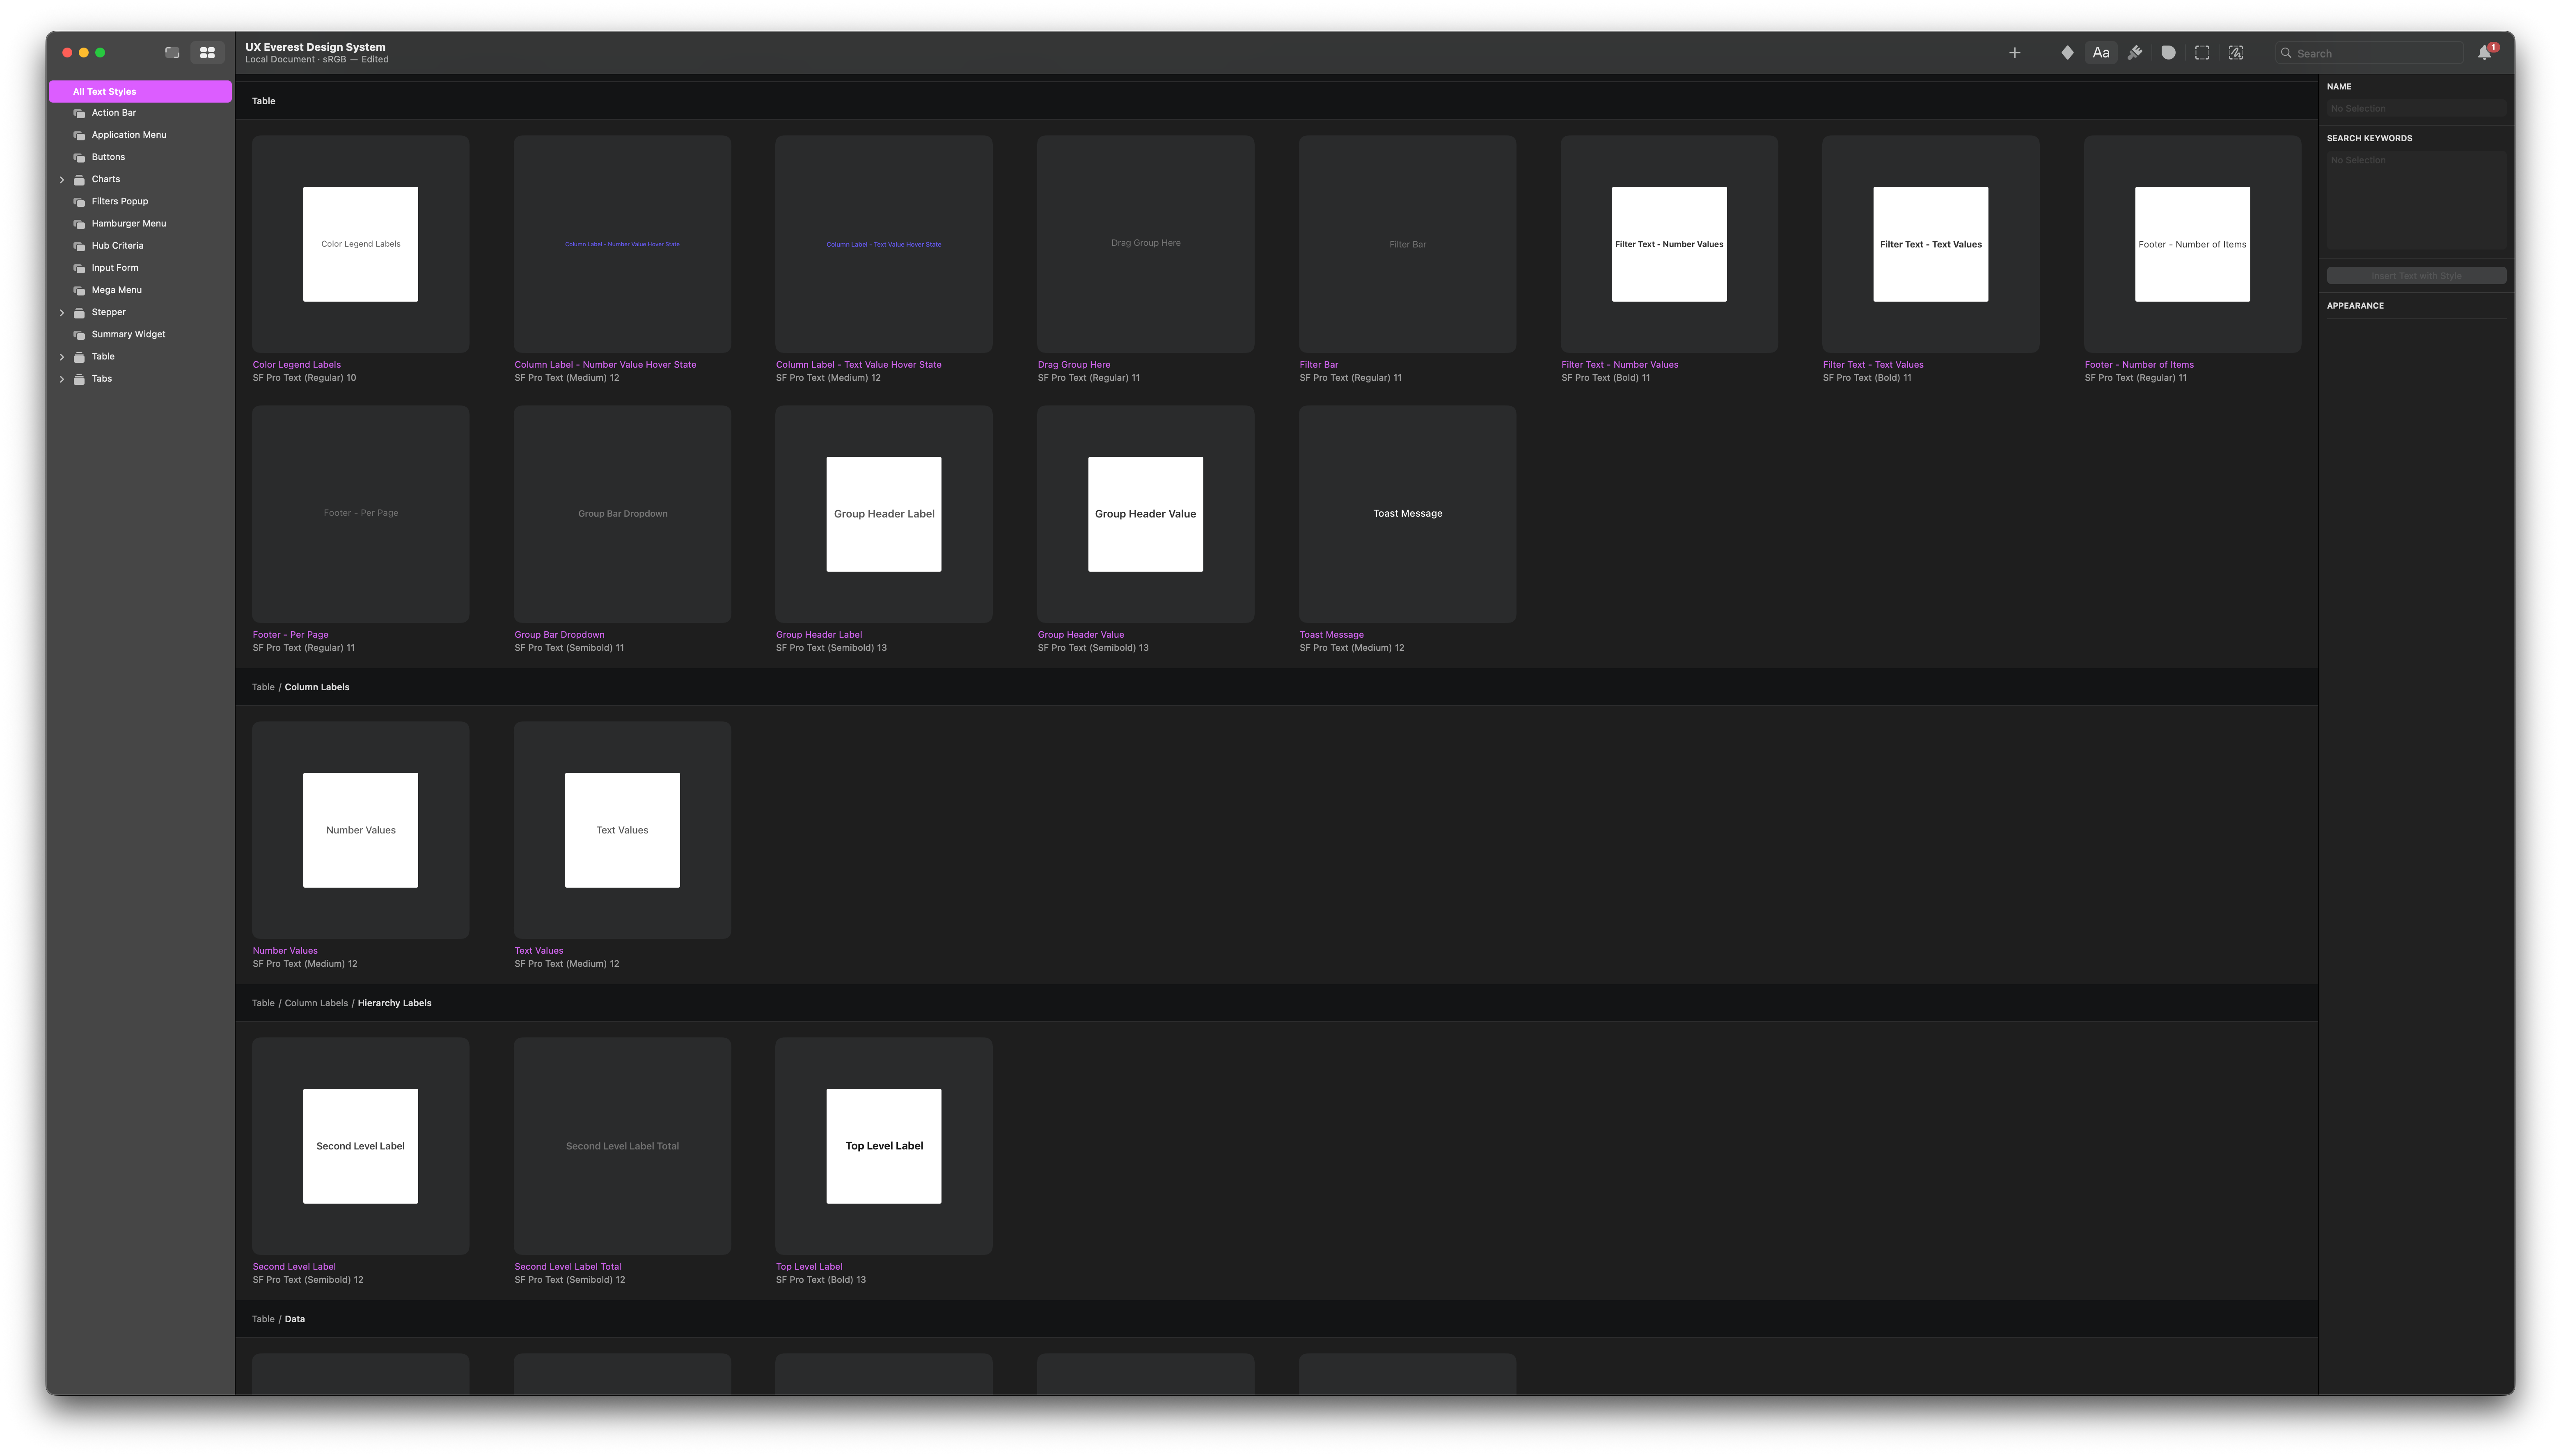Image resolution: width=2561 pixels, height=1456 pixels.
Task: Open the Color Variables view icon
Action: [x=2168, y=53]
